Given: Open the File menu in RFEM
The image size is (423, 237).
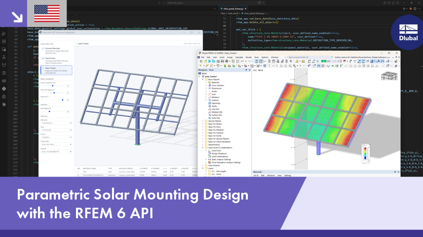Looking at the screenshot, I should point(202,57).
